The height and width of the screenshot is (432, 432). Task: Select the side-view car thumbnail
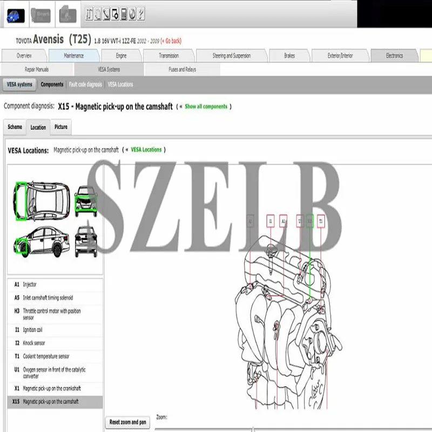click(x=42, y=242)
